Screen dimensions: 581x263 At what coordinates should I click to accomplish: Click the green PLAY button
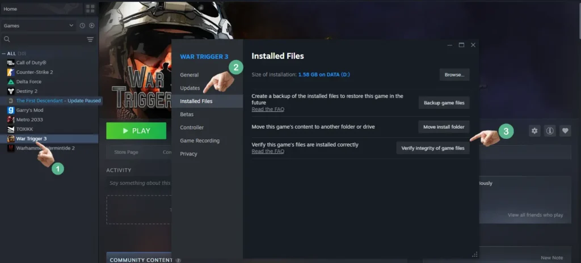click(x=136, y=131)
